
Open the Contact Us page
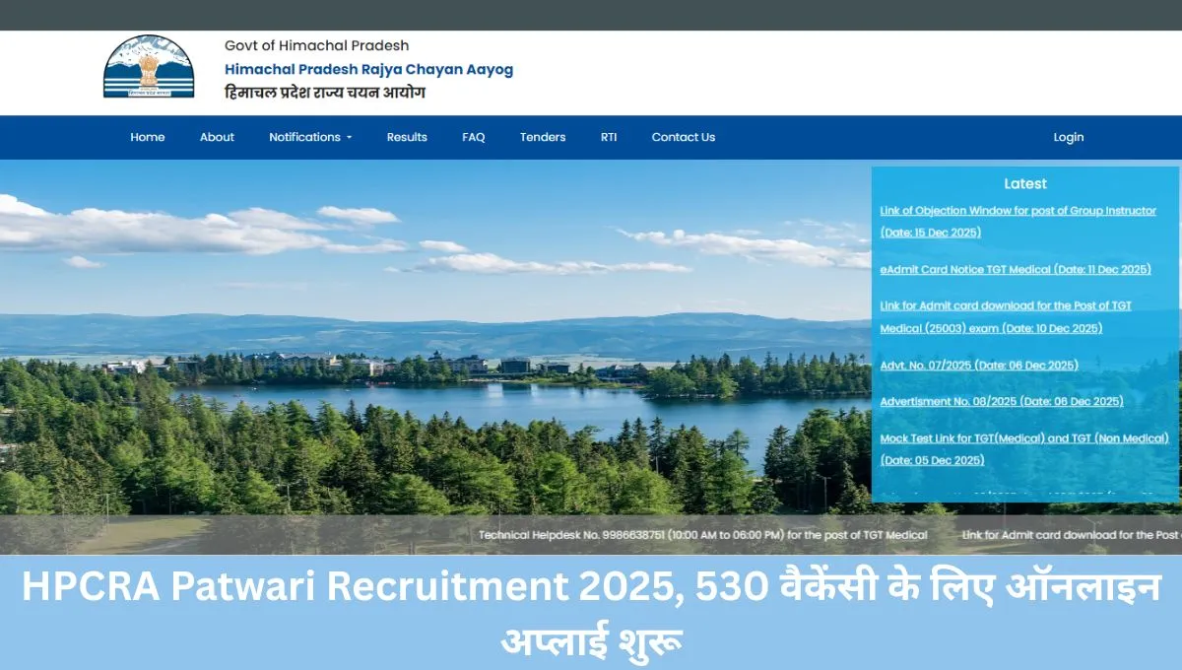[683, 137]
